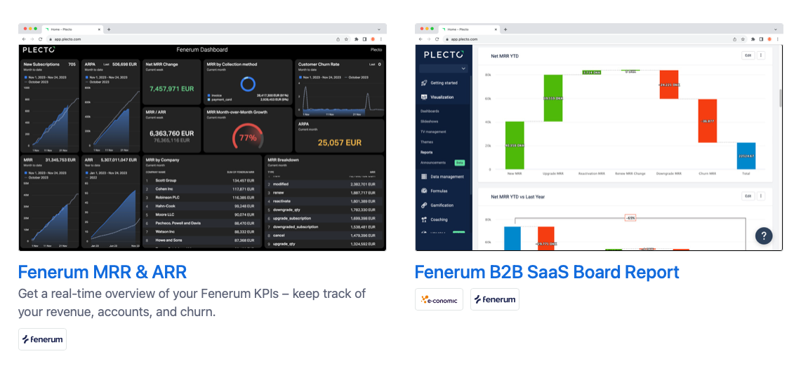Click the reload icon in the right browser window

(437, 39)
